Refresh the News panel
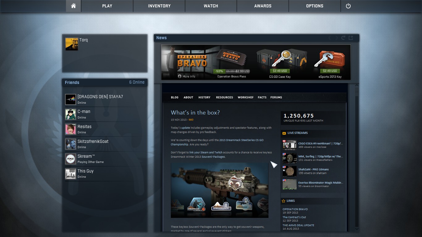 pos(343,38)
